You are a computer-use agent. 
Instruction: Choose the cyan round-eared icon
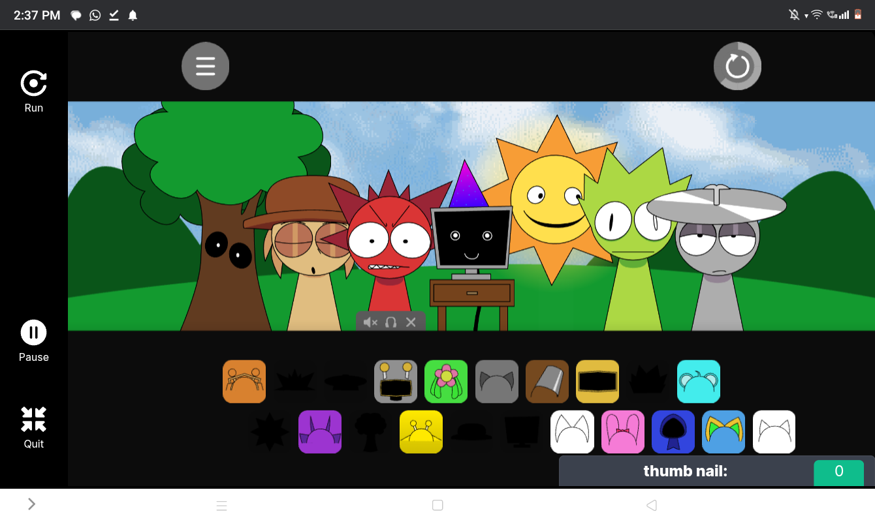tap(699, 382)
